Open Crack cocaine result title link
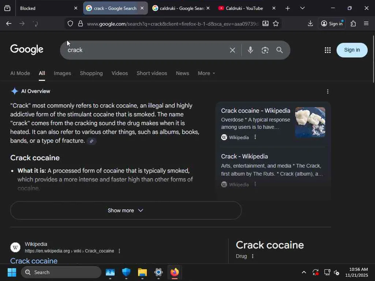Viewport: 375px width, 281px height. pyautogui.click(x=34, y=261)
